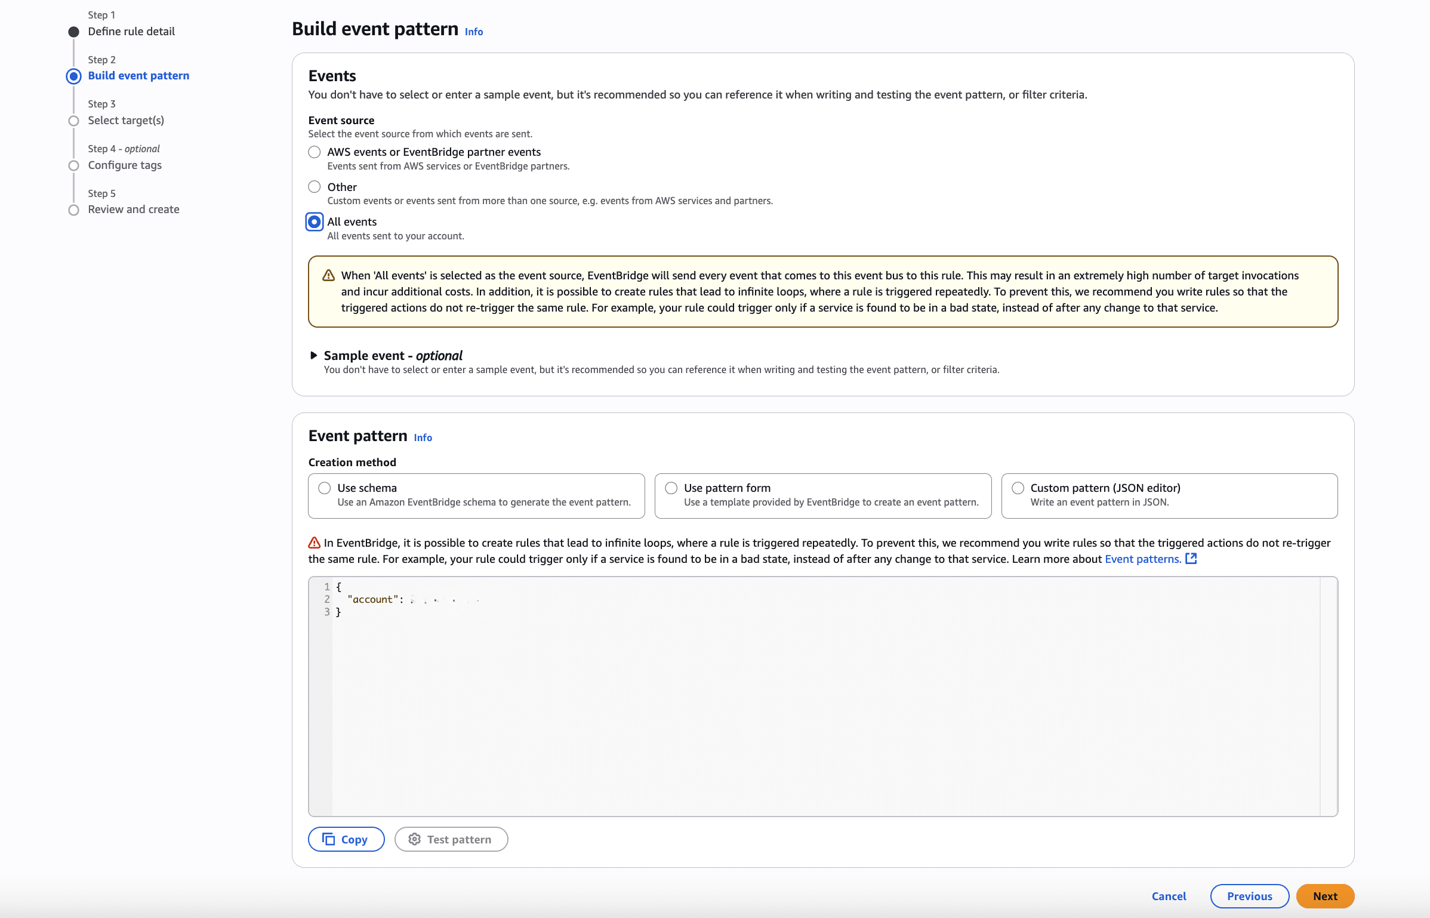The height and width of the screenshot is (918, 1430).
Task: Choose Custom pattern (JSON editor) creation method
Action: [1017, 488]
